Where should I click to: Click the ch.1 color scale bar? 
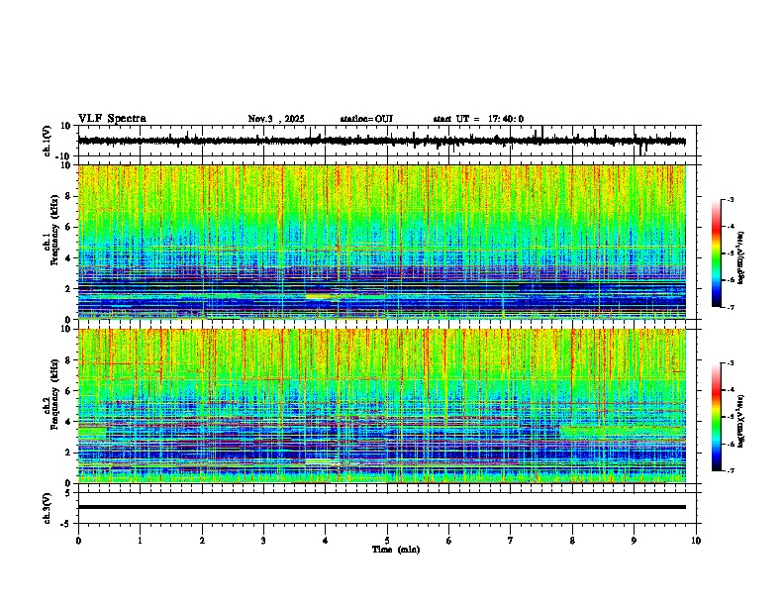coord(717,253)
